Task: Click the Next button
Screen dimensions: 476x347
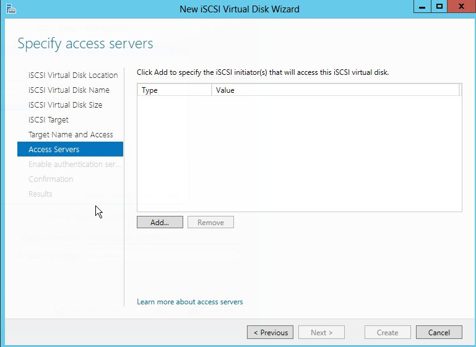Action: click(x=321, y=332)
